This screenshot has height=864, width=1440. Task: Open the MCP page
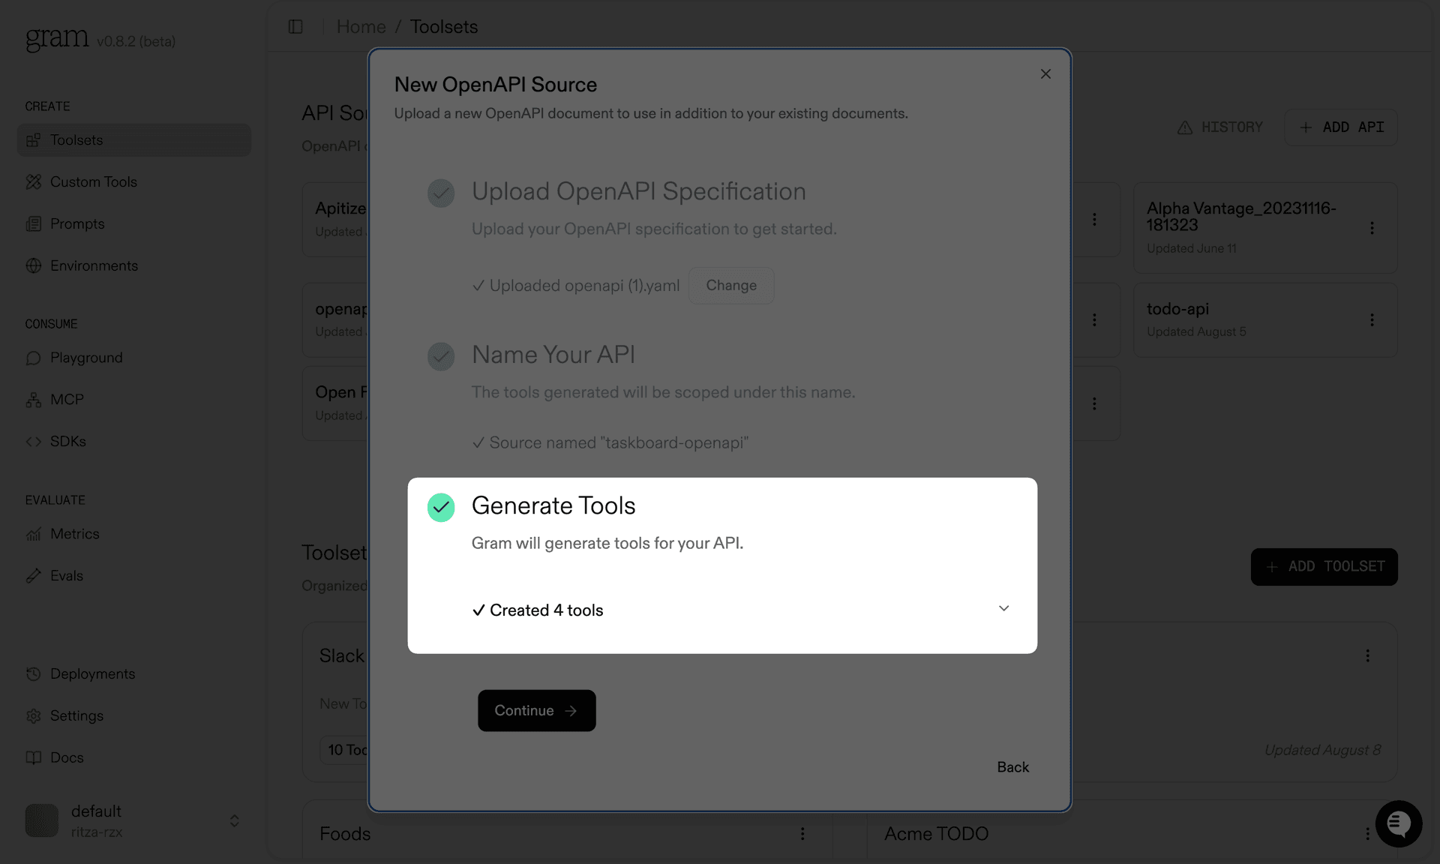tap(66, 399)
